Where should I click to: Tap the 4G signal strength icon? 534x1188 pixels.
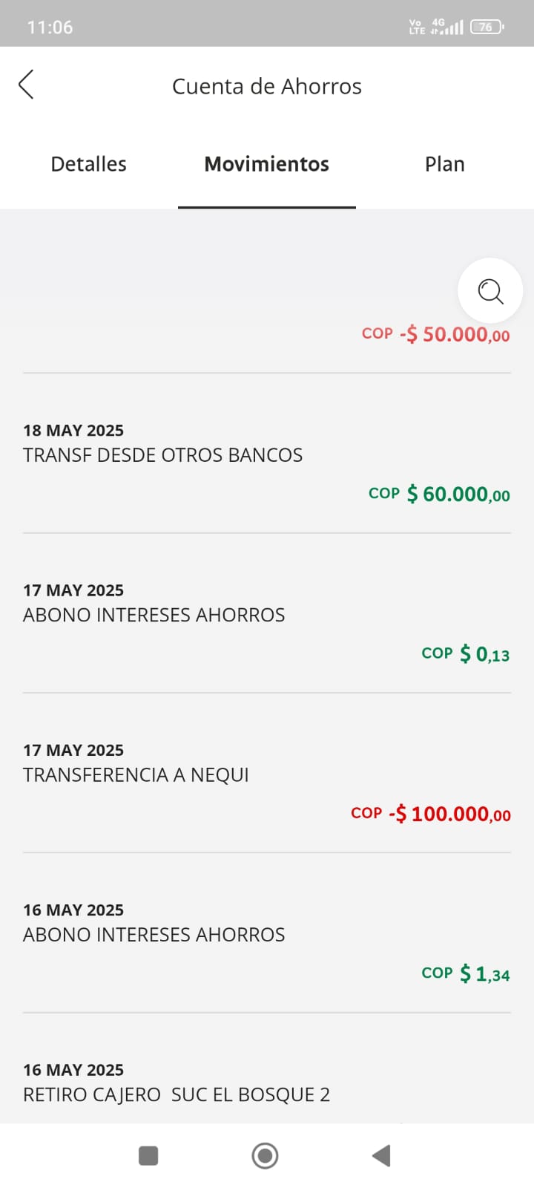tap(447, 27)
